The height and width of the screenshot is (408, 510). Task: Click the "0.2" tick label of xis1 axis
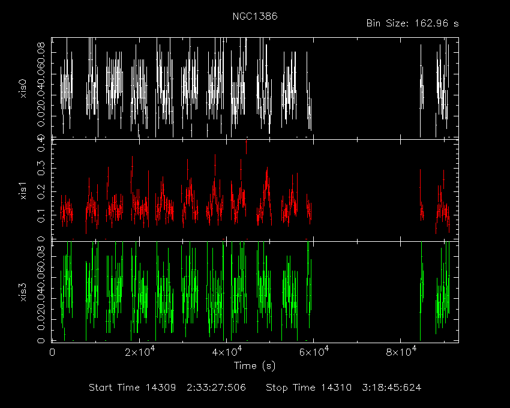41,192
